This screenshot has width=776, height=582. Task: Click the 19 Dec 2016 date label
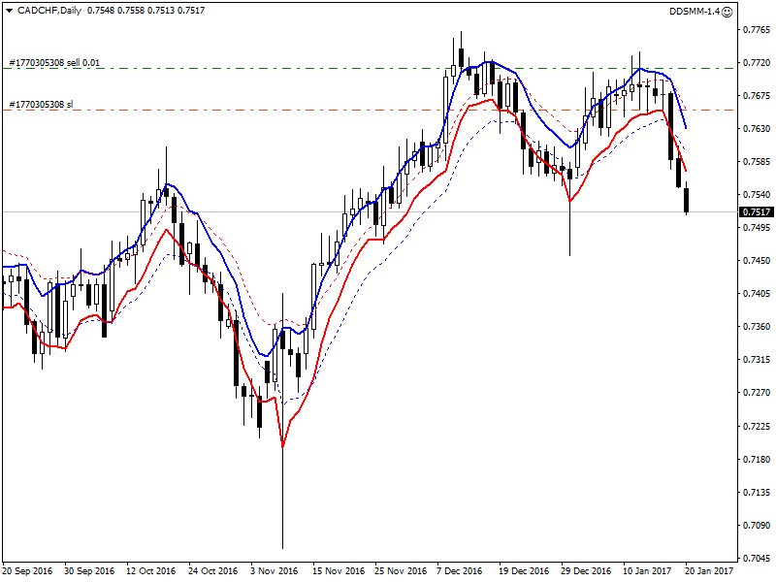[x=524, y=571]
